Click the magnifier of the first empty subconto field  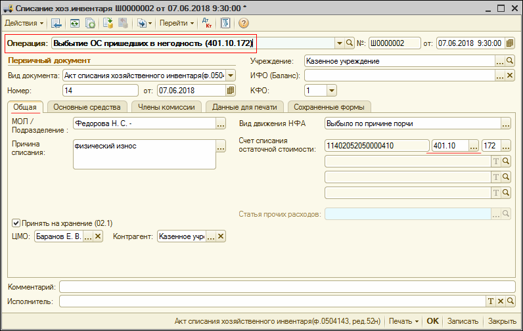click(506, 162)
